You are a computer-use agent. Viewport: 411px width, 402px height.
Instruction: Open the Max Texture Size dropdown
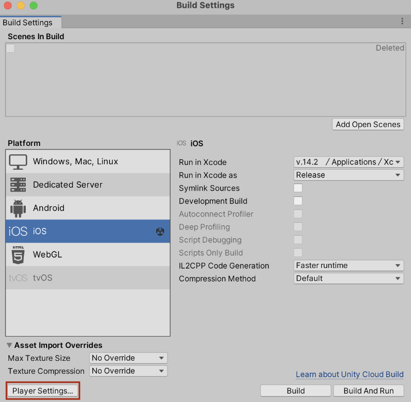click(x=128, y=358)
